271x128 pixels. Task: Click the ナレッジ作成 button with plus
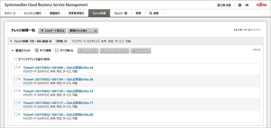[x=88, y=51]
